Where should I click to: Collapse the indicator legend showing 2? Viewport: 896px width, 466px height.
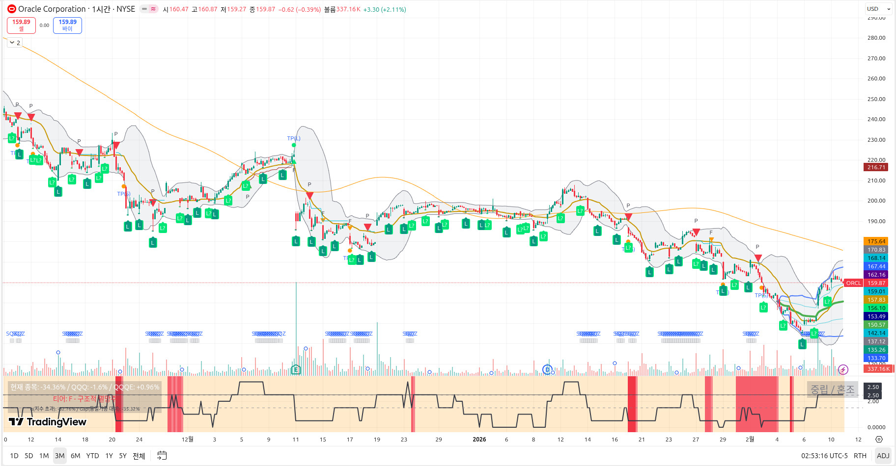pyautogui.click(x=15, y=43)
